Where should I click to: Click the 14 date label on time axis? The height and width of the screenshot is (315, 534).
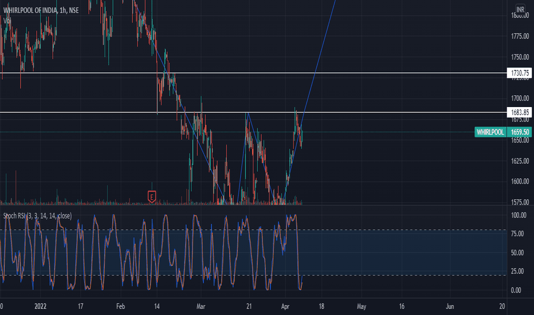156,306
